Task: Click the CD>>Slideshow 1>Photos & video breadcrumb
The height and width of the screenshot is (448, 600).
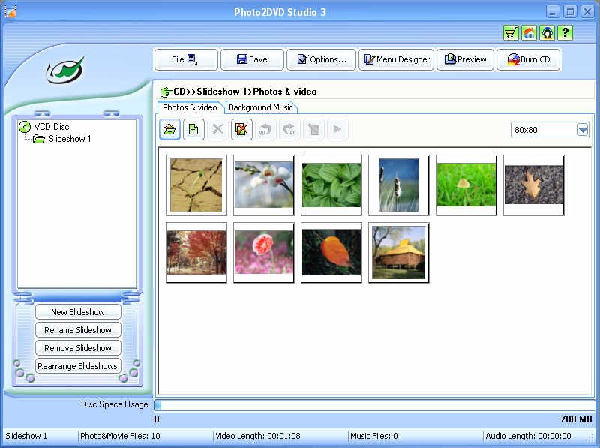Action: click(245, 92)
